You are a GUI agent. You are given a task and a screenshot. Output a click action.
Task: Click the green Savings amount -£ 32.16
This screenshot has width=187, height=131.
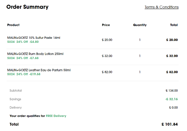point(171,99)
